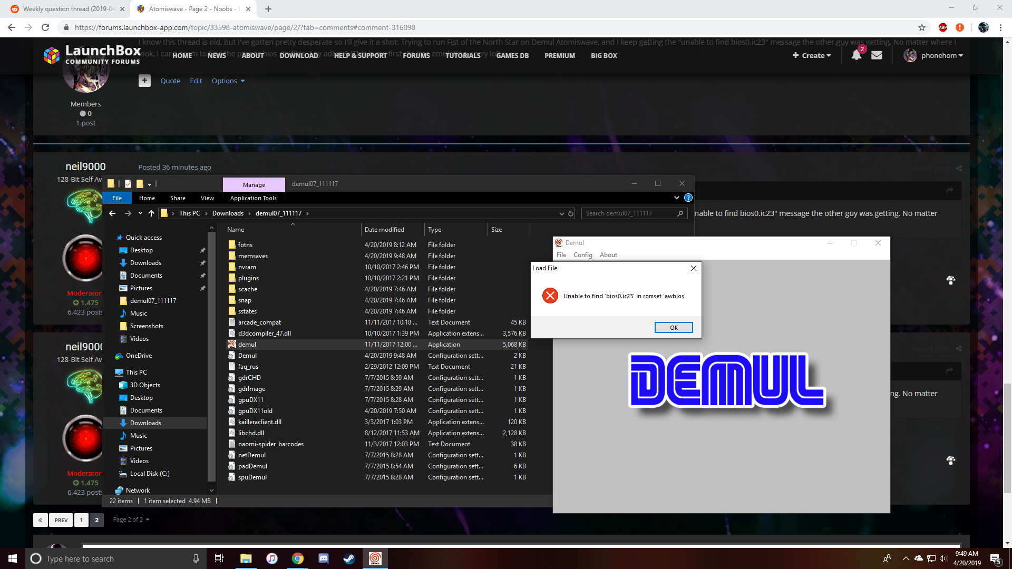Open Page 2 of 2 dropdown
The image size is (1012, 569).
(131, 519)
